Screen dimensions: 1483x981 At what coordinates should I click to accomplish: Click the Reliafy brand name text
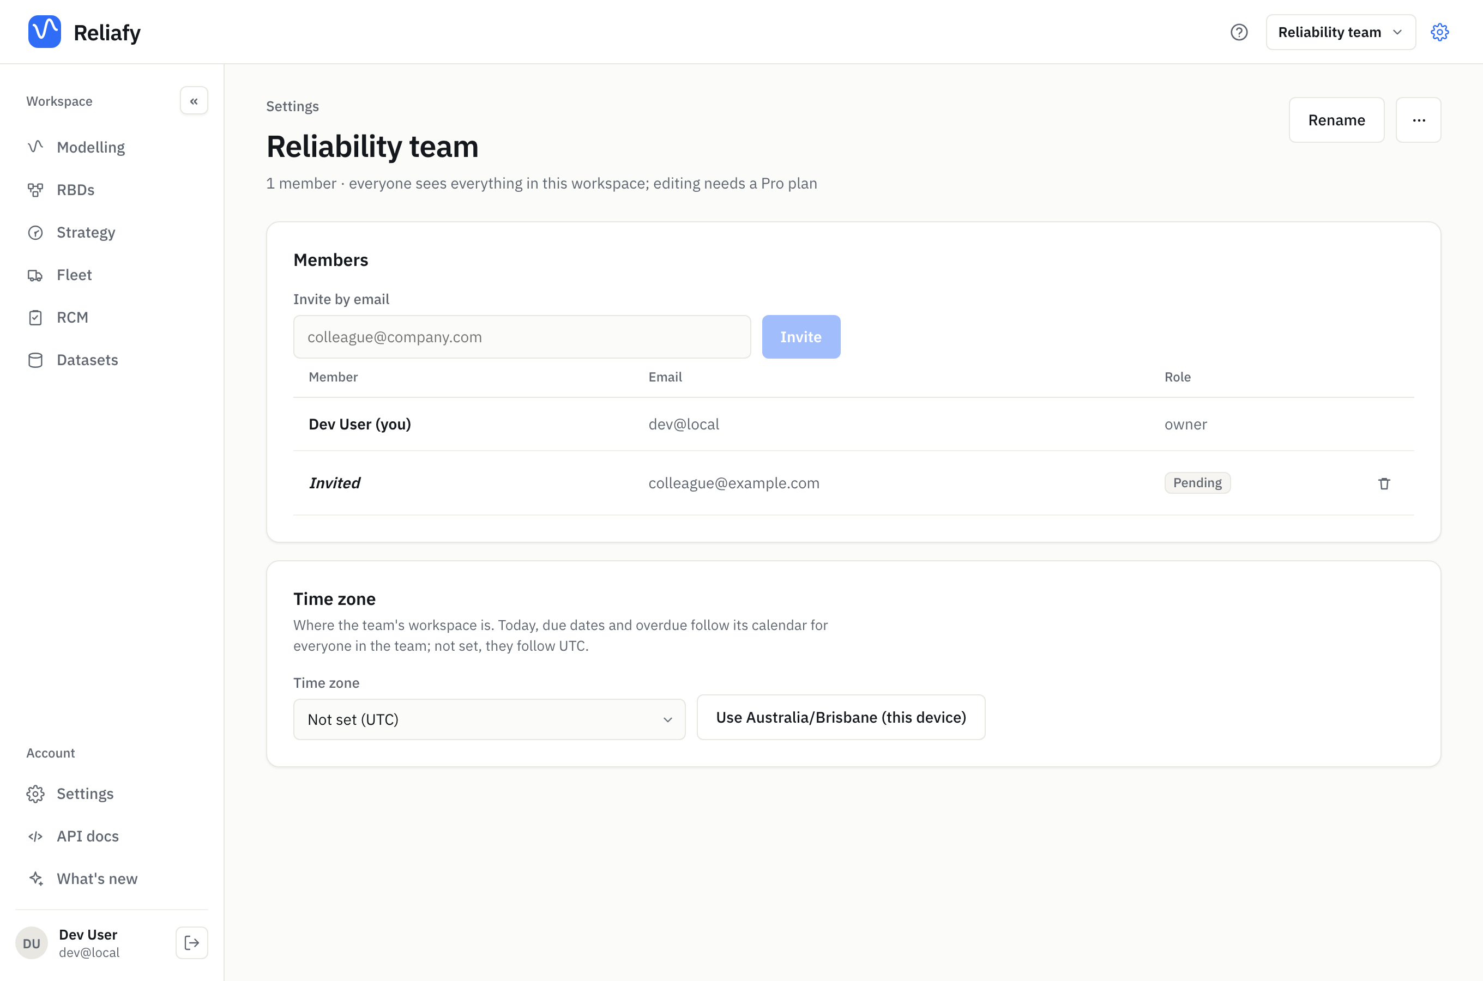[x=107, y=33]
